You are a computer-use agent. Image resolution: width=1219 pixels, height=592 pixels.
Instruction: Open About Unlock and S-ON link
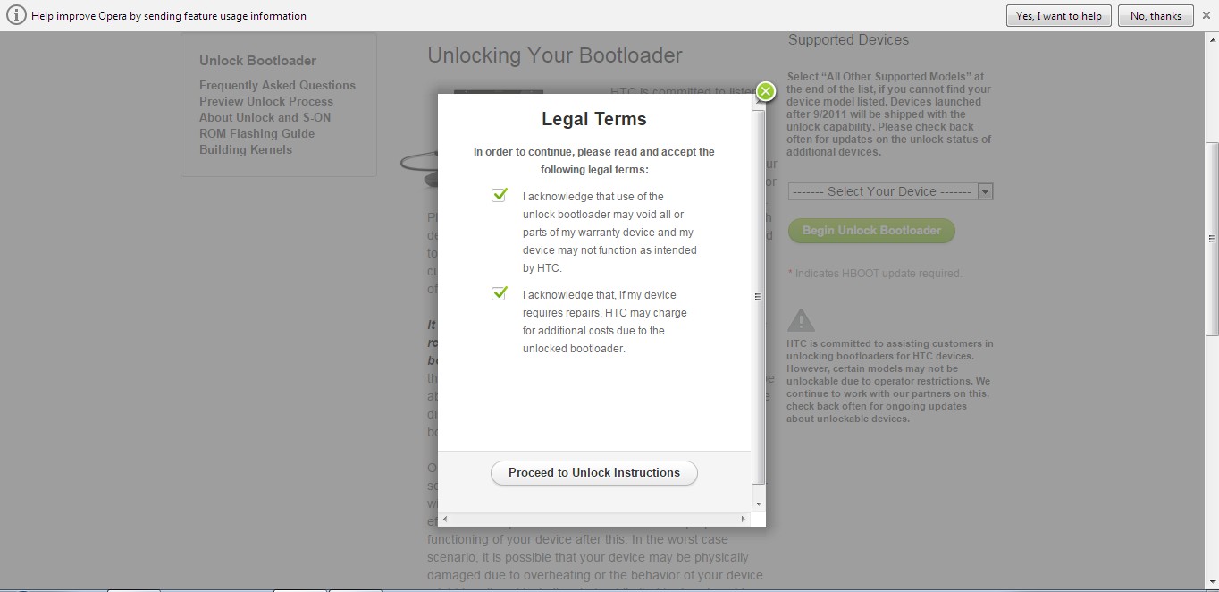(x=265, y=118)
